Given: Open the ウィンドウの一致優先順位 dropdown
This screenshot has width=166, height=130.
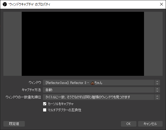Looking at the screenshot, I should (101, 97).
